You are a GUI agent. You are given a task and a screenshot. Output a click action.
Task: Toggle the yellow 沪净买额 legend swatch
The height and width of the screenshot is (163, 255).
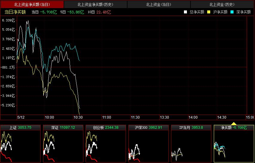[209, 12]
